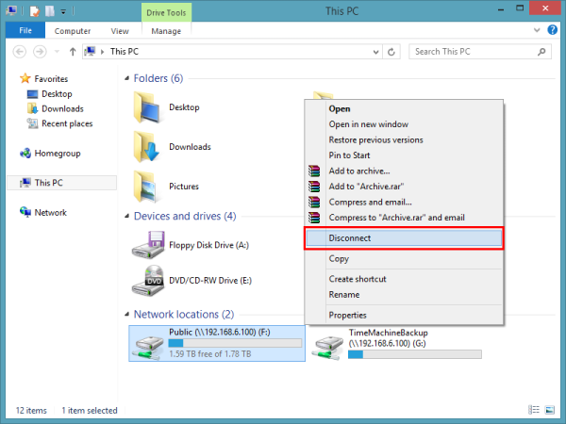Screen dimensions: 566x424
Task: Select Favorites in navigation pane
Action: 44,78
